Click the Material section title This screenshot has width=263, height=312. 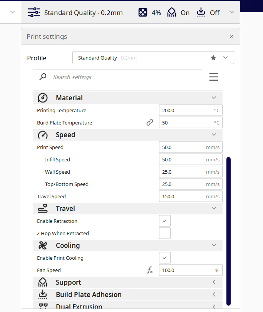tap(69, 98)
